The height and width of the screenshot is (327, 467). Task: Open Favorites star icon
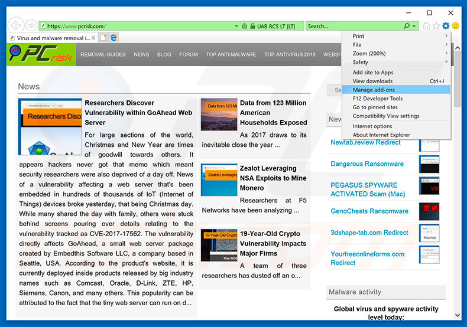[x=436, y=26]
